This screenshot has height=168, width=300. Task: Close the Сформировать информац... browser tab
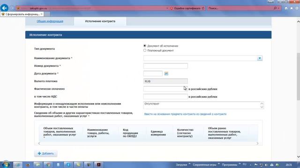(42, 14)
